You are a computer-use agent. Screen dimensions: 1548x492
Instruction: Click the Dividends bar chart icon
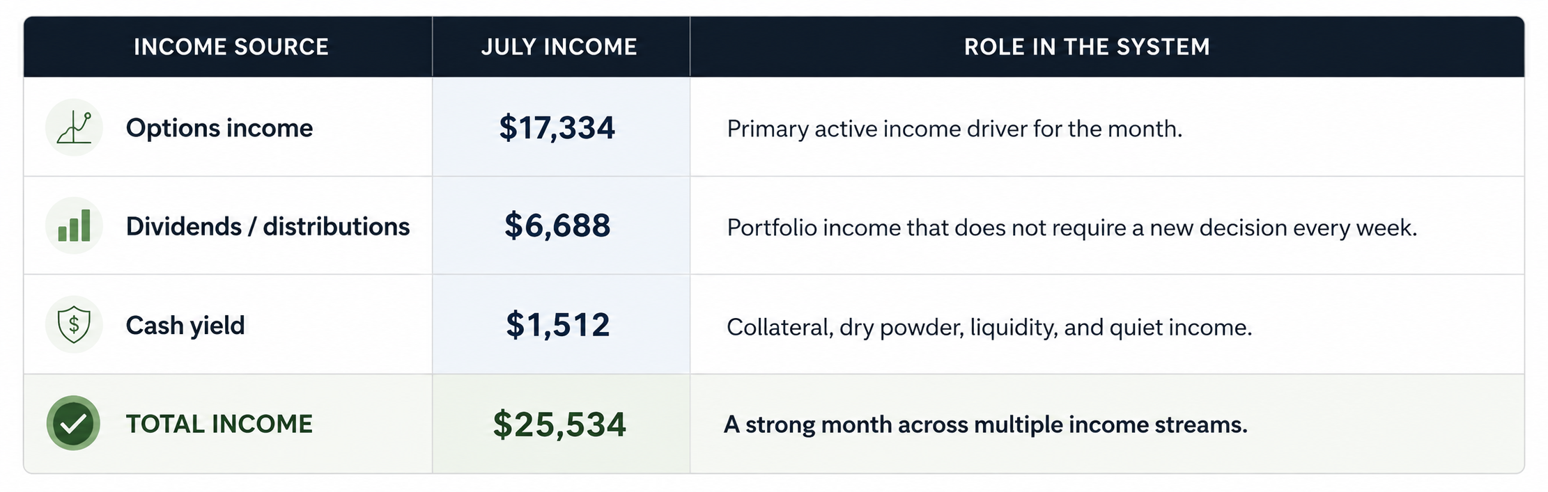(74, 225)
